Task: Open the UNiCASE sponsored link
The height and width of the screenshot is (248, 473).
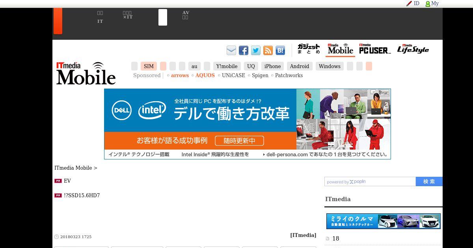Action: coord(233,75)
